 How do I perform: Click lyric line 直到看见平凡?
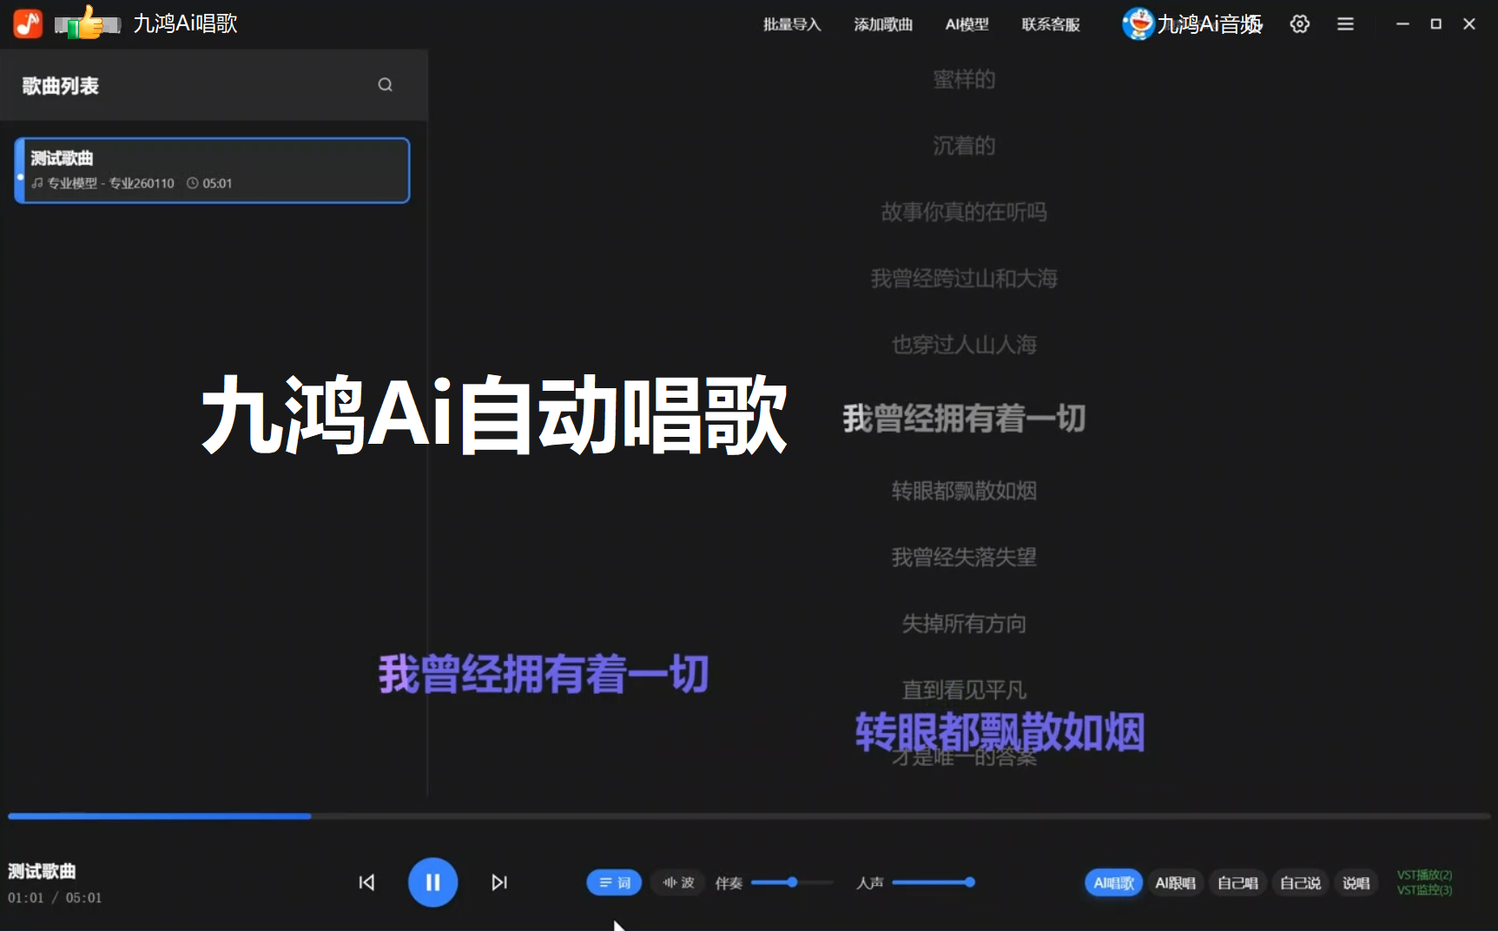pos(964,690)
